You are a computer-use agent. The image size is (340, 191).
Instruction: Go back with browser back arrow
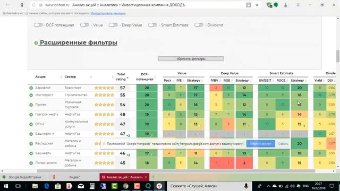[x=7, y=5]
